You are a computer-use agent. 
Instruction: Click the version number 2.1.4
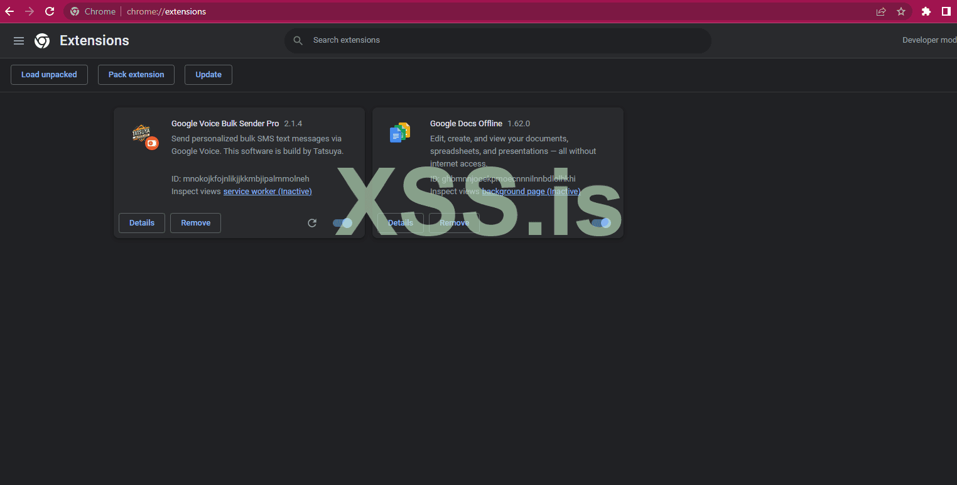293,124
